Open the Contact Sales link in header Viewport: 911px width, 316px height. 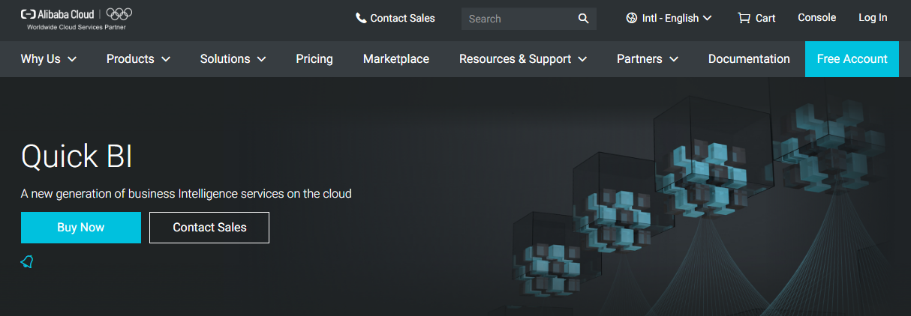pyautogui.click(x=395, y=18)
